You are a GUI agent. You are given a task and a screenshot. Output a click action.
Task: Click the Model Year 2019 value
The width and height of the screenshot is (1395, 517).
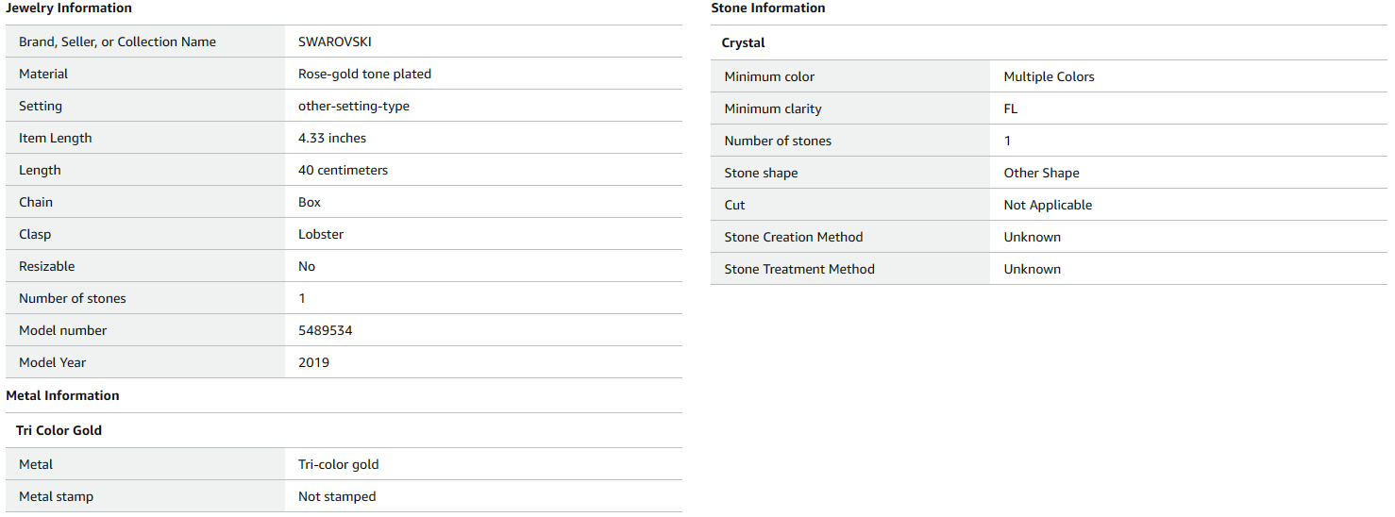tap(313, 362)
